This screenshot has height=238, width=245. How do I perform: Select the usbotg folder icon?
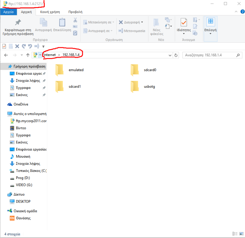pyautogui.click(x=135, y=87)
